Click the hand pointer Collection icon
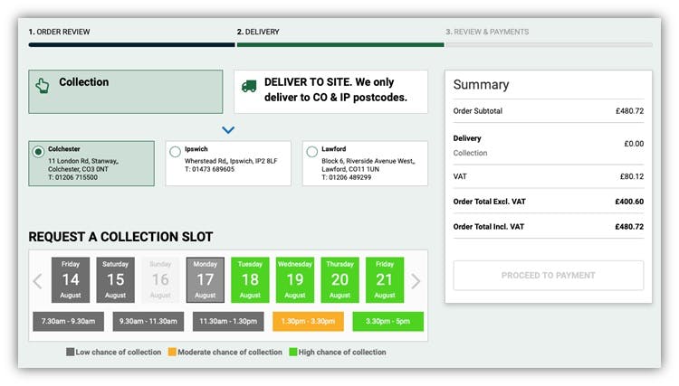The height and width of the screenshot is (386, 679). tap(43, 86)
